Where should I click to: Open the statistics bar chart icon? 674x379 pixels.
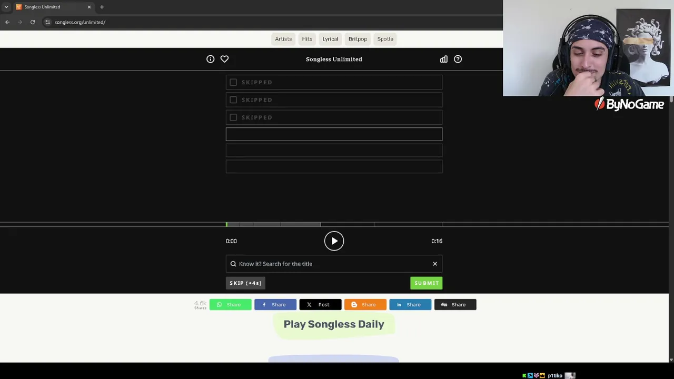point(444,59)
